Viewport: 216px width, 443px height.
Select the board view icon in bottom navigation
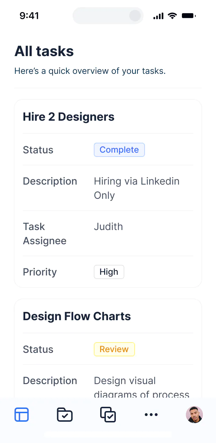(x=22, y=414)
